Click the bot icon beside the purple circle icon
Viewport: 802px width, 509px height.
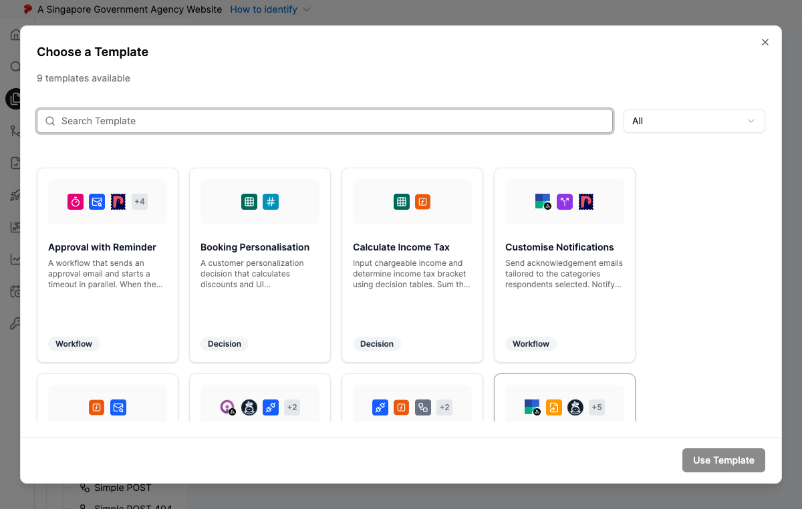tap(249, 407)
